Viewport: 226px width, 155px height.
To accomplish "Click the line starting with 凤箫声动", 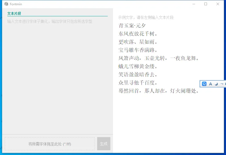I will (159, 58).
